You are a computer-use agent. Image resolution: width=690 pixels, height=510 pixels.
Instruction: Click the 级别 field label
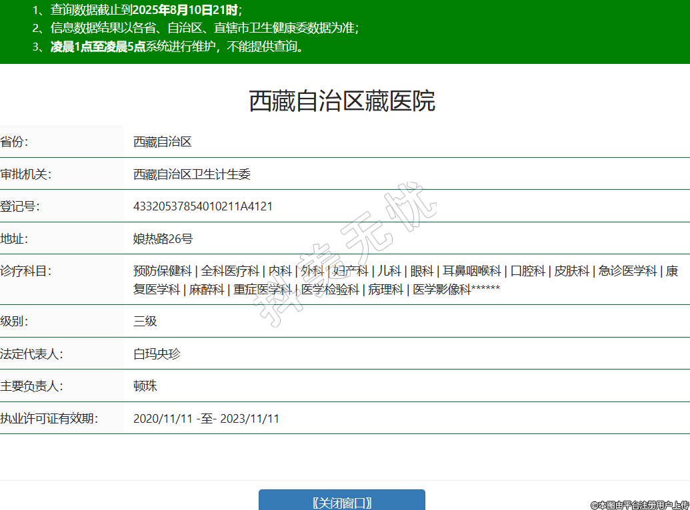(15, 321)
